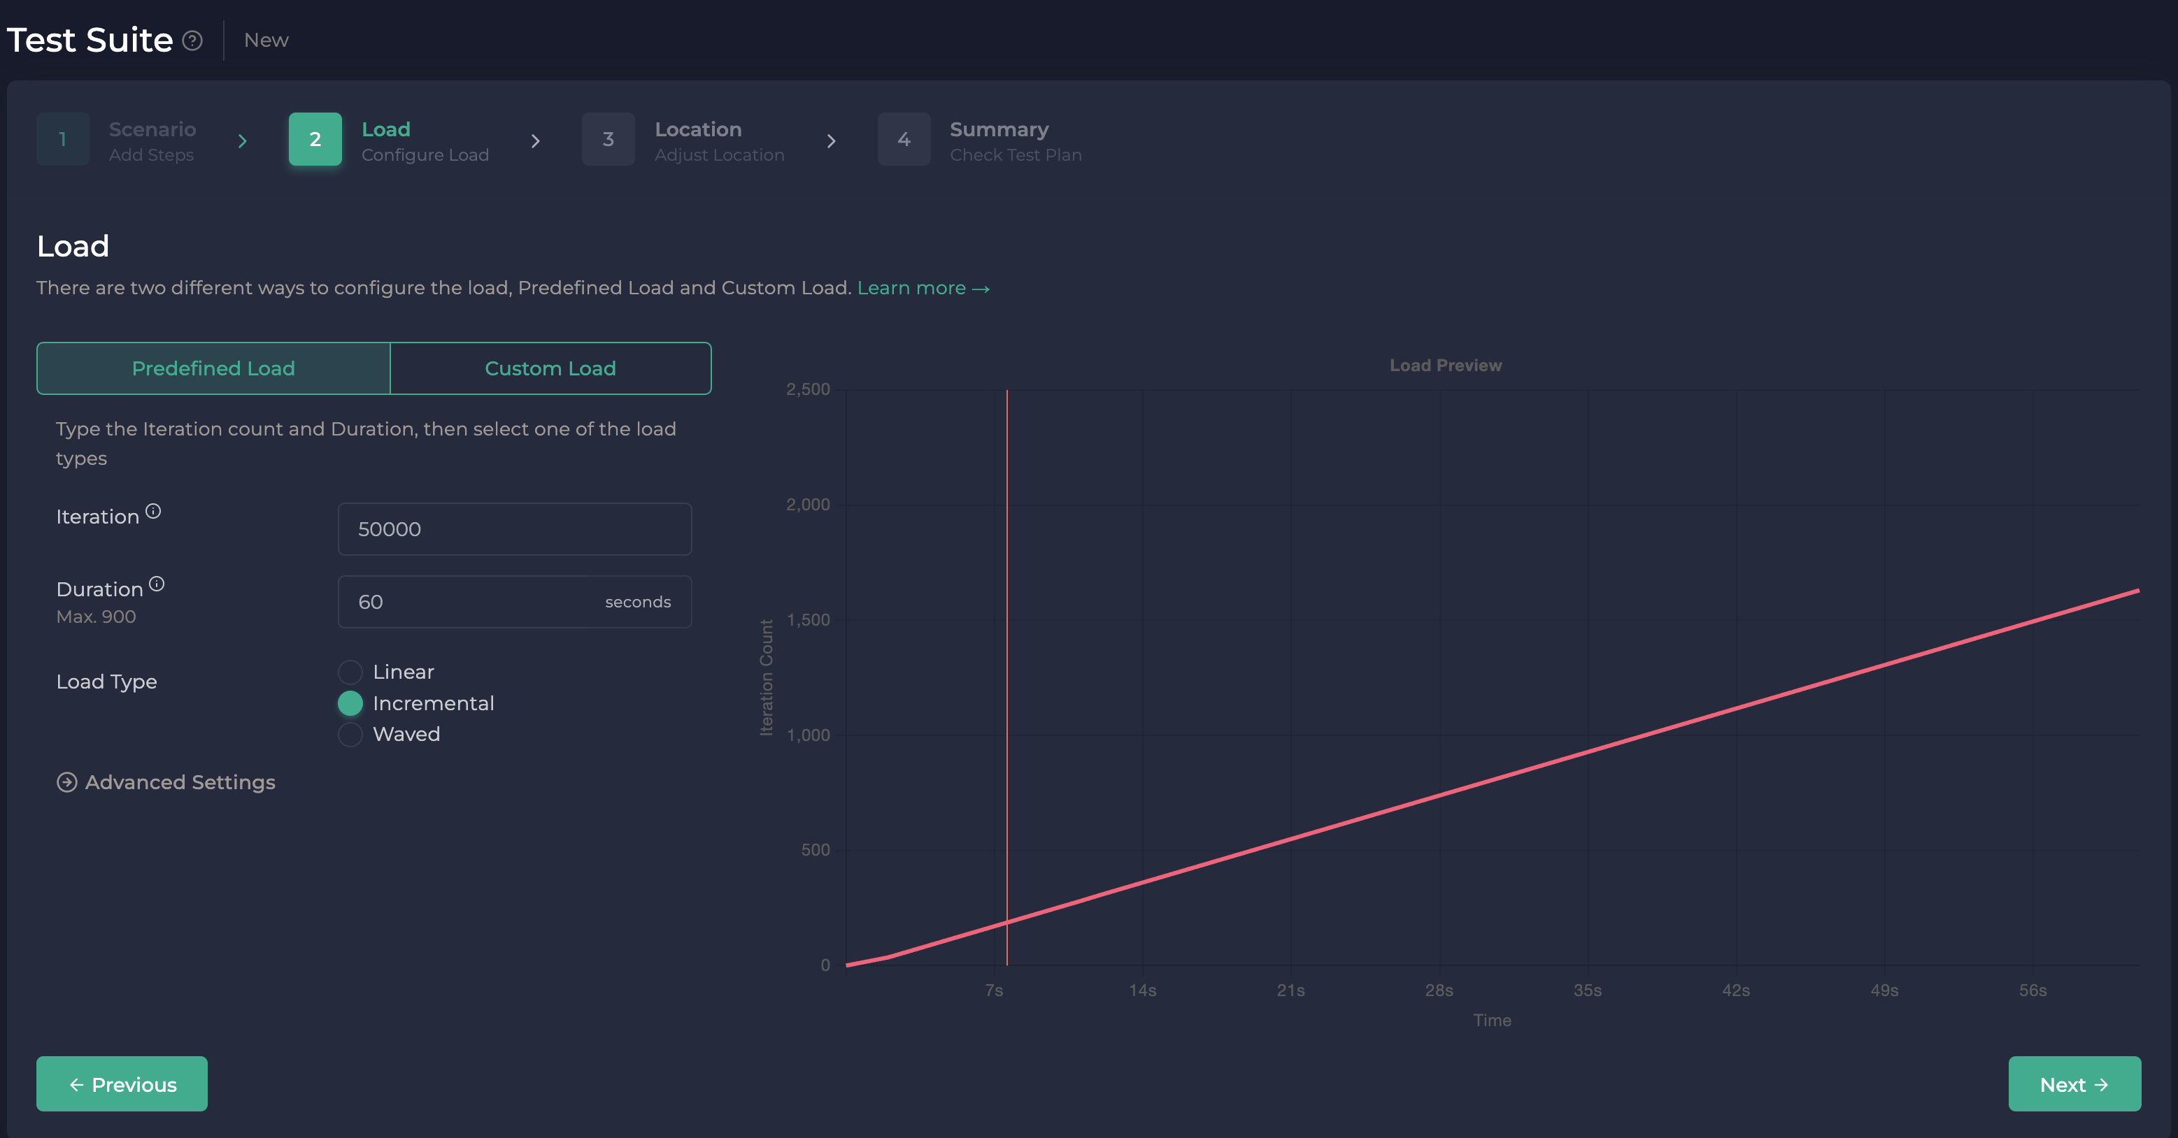The width and height of the screenshot is (2178, 1138).
Task: Click chevron between Location and Summary
Action: click(x=831, y=141)
